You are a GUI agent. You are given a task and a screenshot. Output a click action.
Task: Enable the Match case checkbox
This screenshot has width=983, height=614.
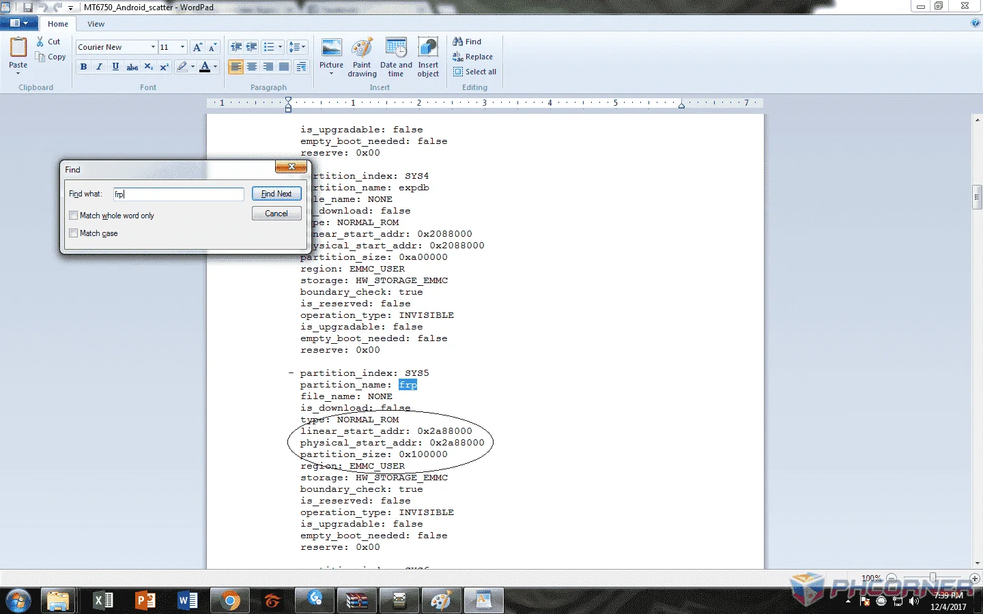[73, 233]
